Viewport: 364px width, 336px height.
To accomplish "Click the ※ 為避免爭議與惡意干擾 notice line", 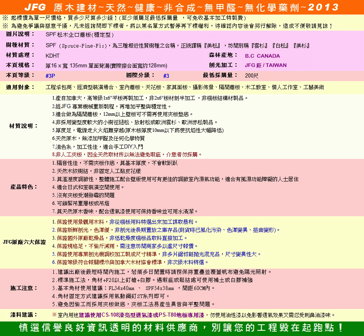I will [x=167, y=26].
